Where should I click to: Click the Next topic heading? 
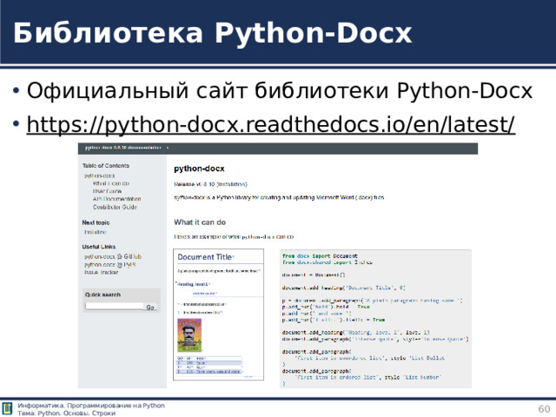point(96,222)
